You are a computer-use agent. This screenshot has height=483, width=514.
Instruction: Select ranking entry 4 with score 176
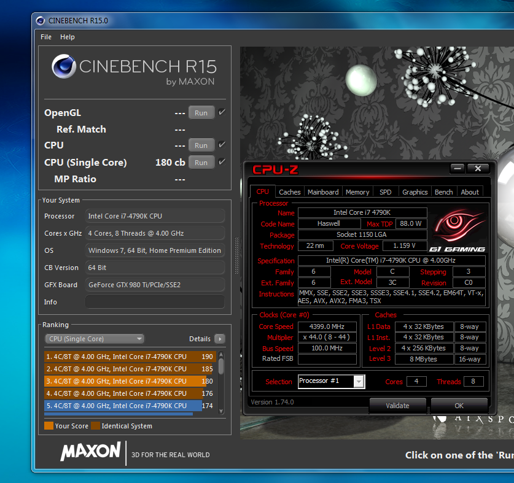(130, 393)
